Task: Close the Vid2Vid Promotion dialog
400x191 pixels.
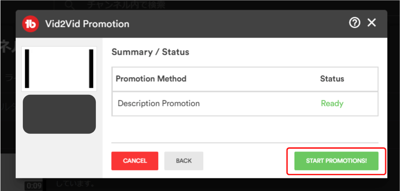Action: [x=372, y=23]
